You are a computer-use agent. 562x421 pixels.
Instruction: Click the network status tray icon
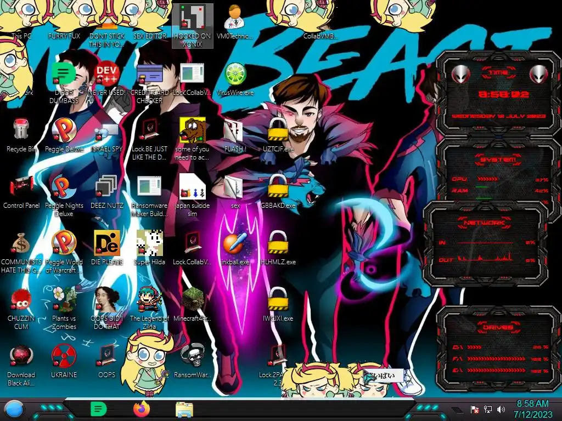488,409
